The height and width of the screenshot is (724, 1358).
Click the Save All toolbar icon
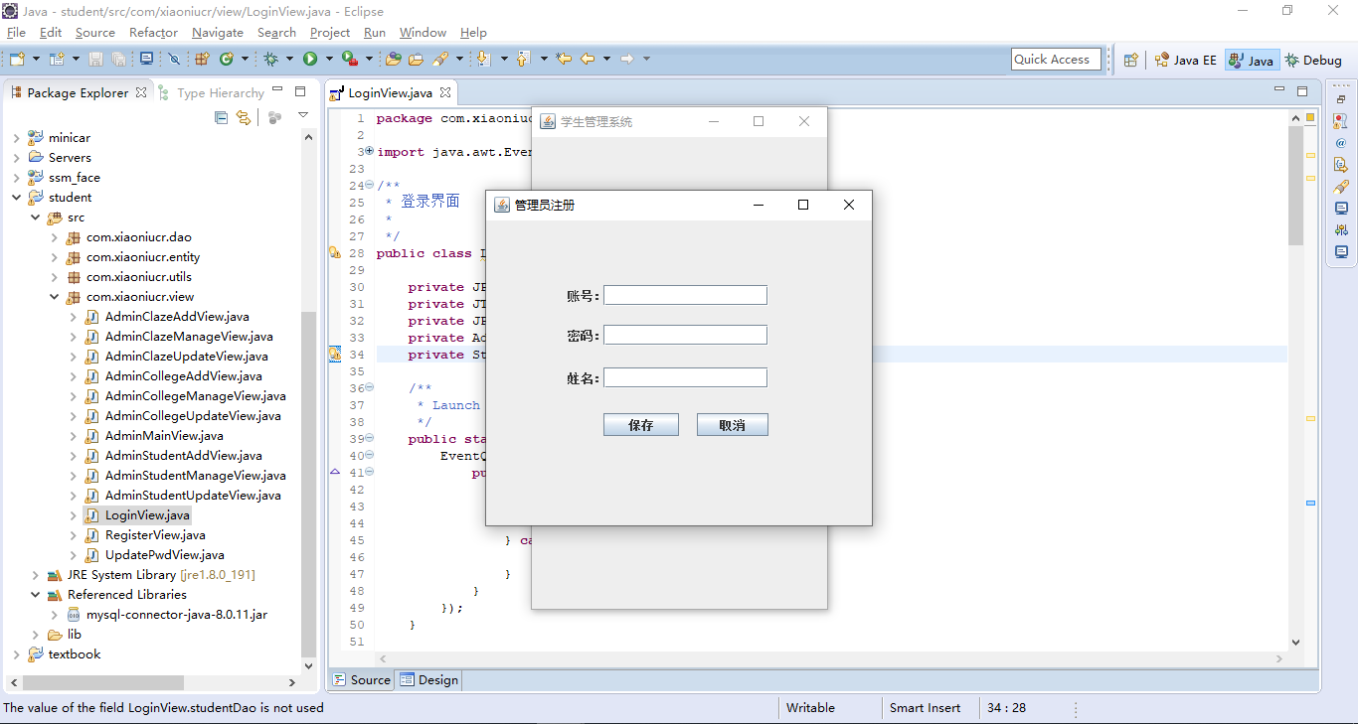(x=118, y=60)
